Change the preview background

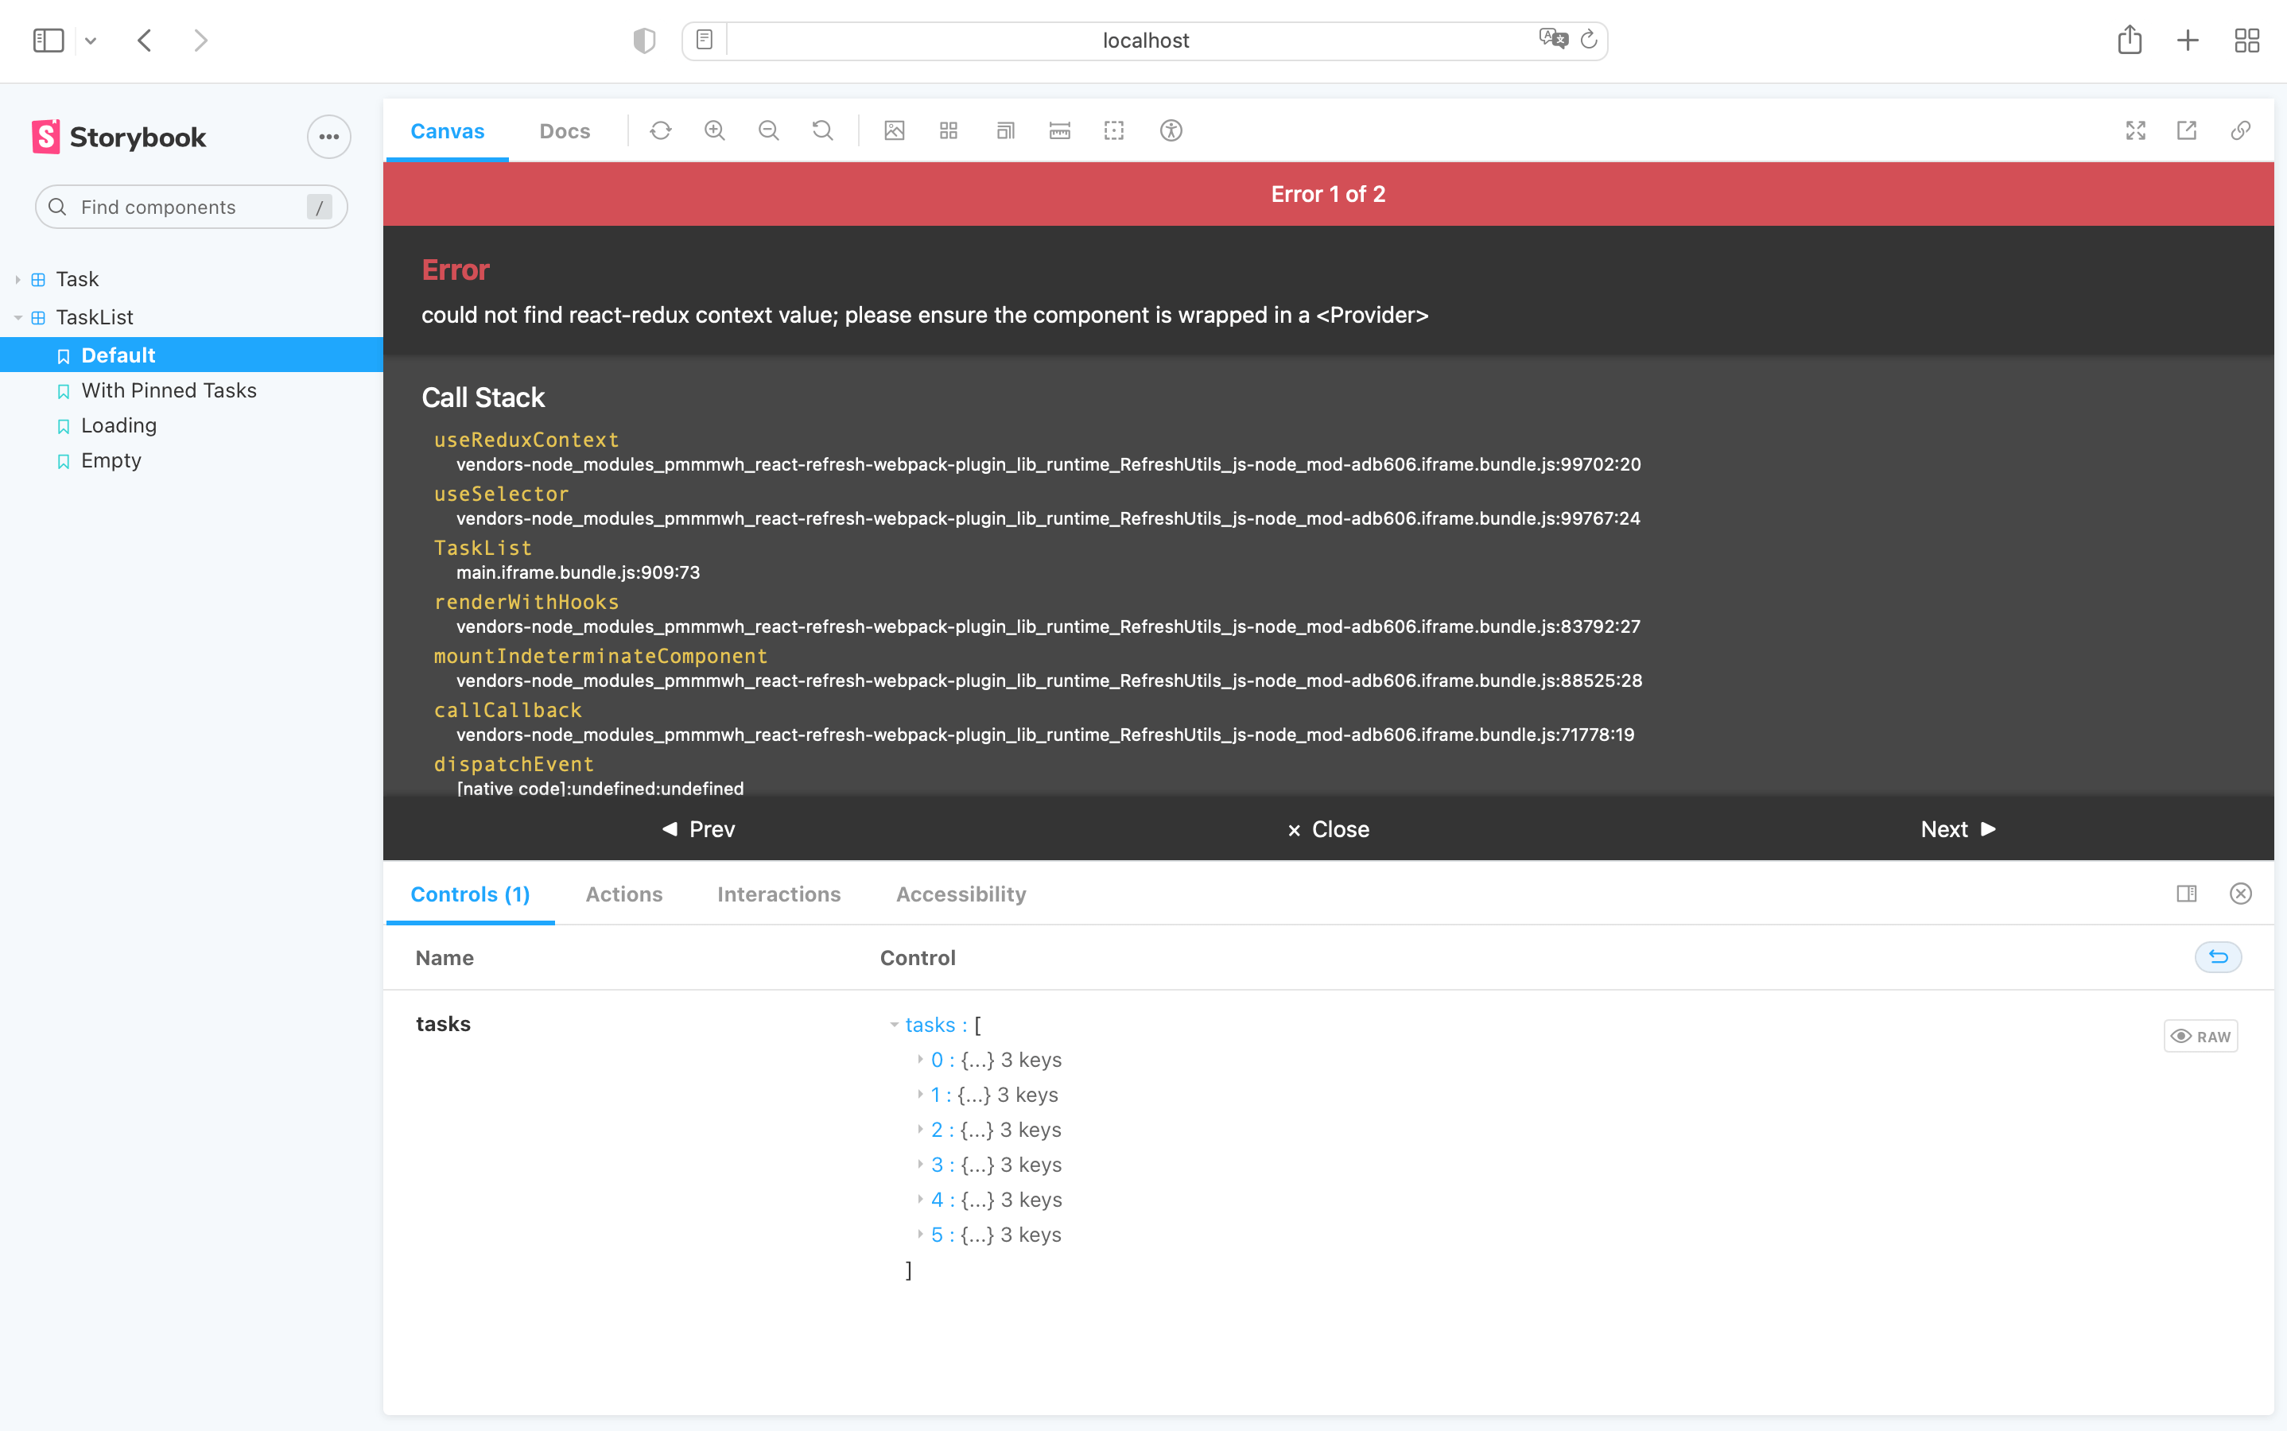click(894, 130)
